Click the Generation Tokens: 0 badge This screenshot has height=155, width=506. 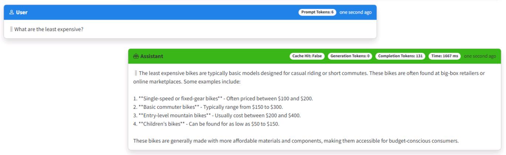[350, 56]
